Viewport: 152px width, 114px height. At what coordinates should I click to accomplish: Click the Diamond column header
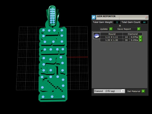point(133,34)
